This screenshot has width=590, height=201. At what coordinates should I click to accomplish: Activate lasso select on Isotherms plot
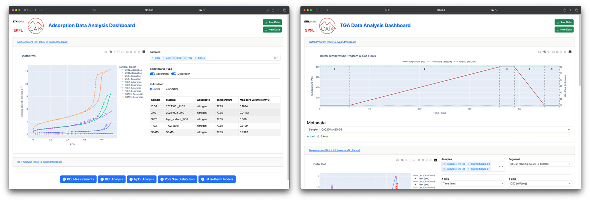pos(122,52)
